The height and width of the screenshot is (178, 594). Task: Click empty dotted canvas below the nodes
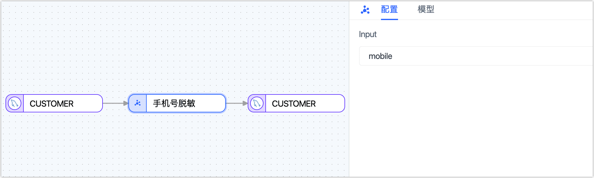coord(173,146)
